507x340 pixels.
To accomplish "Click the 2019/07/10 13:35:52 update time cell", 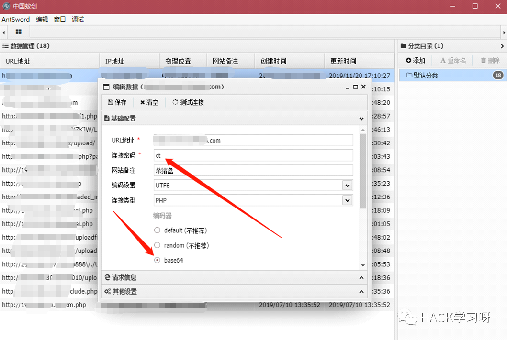I will pyautogui.click(x=359, y=305).
